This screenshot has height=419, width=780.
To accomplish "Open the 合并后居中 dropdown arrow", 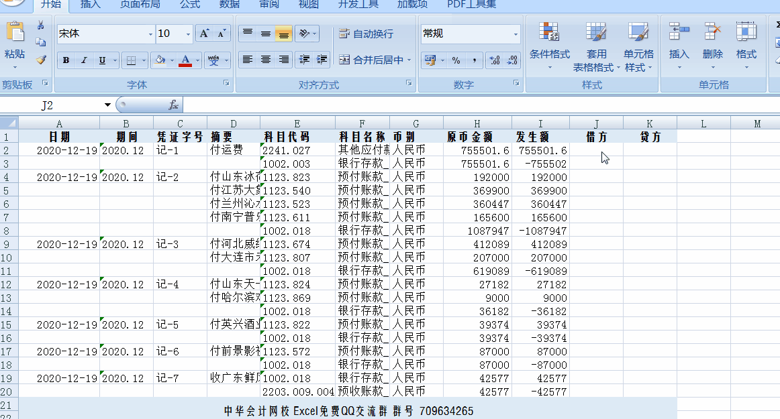I will pyautogui.click(x=409, y=60).
